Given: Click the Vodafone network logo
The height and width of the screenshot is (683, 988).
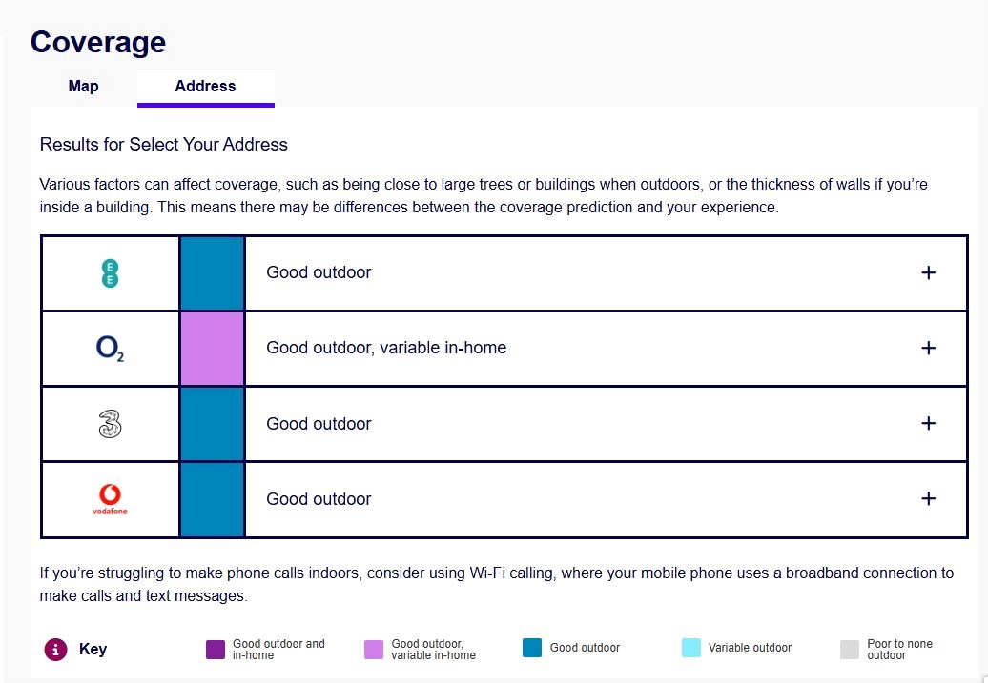Looking at the screenshot, I should (111, 499).
